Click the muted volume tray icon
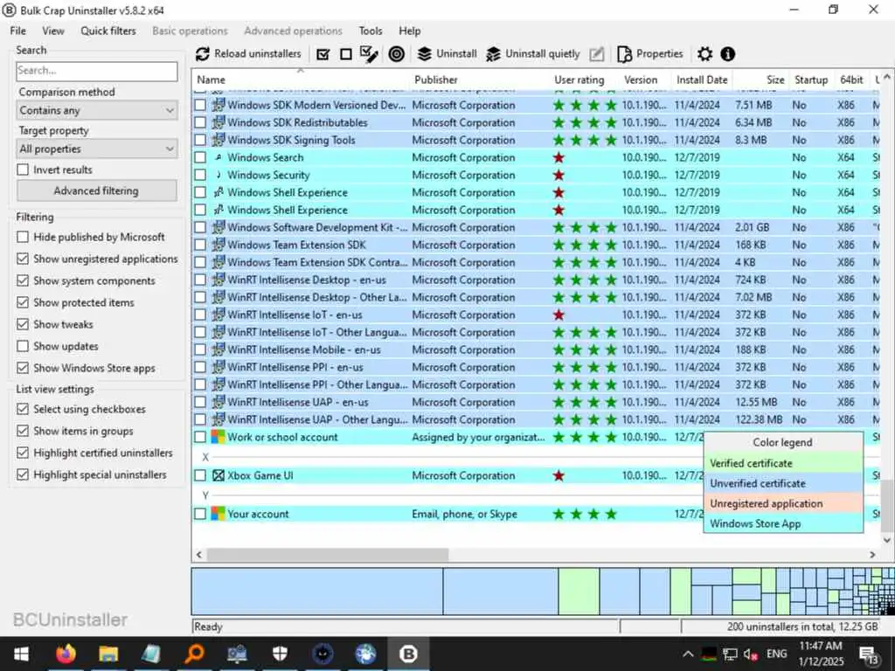The height and width of the screenshot is (671, 895). pyautogui.click(x=751, y=654)
